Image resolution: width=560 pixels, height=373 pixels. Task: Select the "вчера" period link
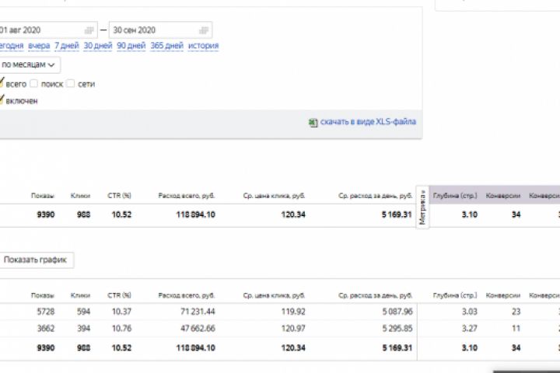38,46
